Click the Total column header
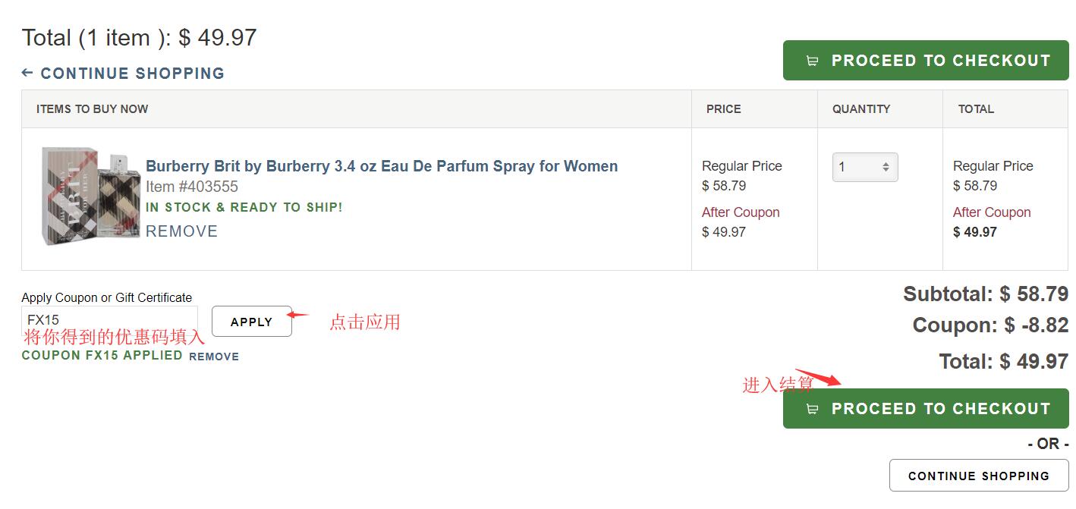Screen dimensions: 1076x509 coord(976,109)
